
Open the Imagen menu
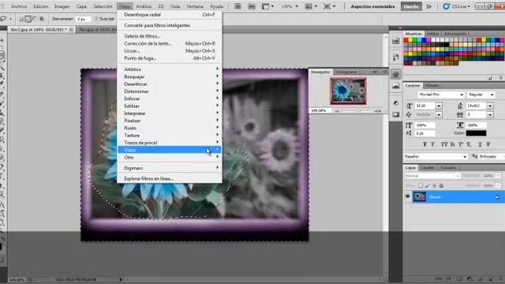coord(62,6)
